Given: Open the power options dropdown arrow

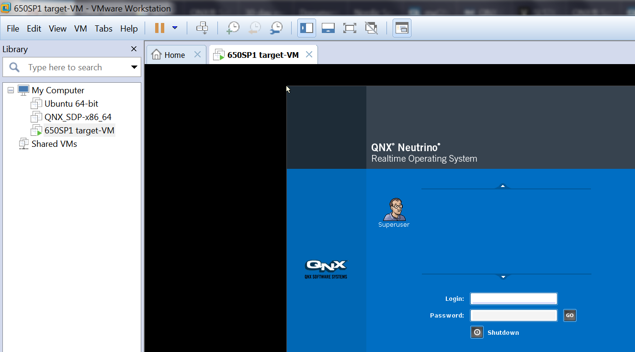Looking at the screenshot, I should click(175, 28).
